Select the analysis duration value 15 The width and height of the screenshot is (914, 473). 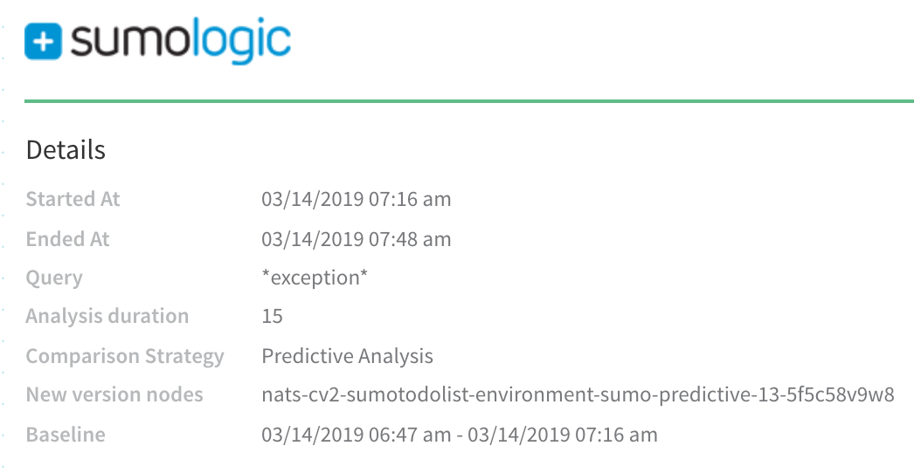pyautogui.click(x=273, y=316)
